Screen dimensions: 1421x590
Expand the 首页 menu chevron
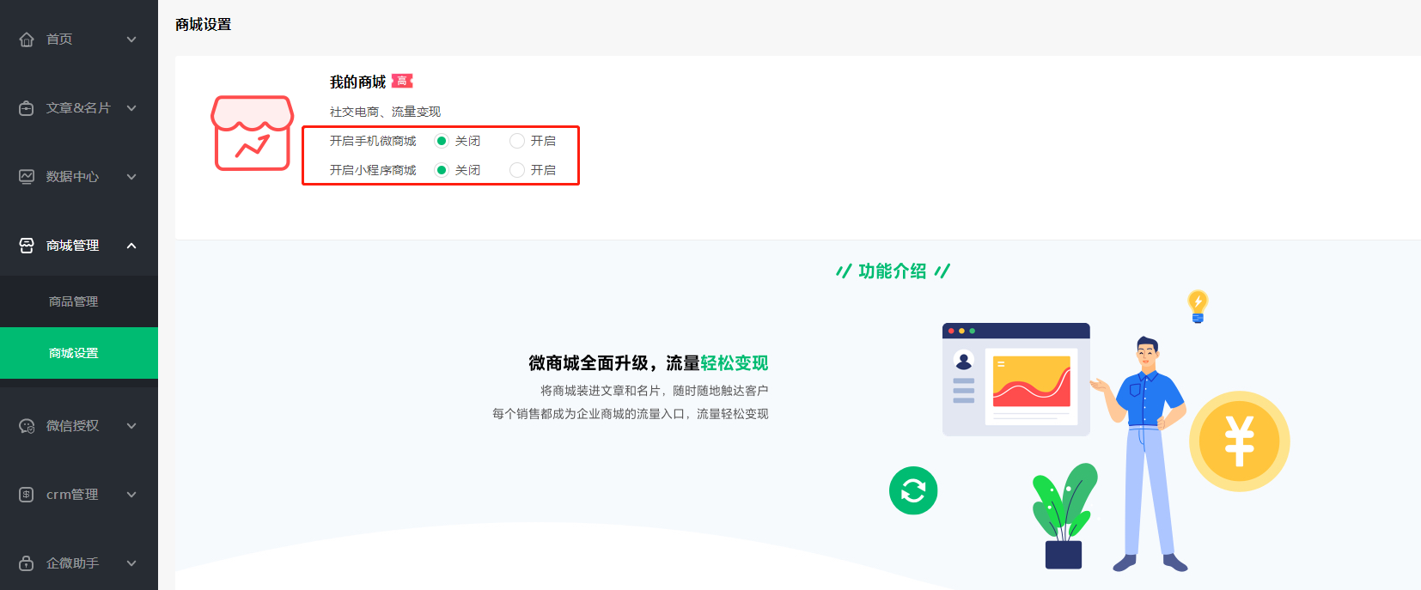[x=131, y=40]
